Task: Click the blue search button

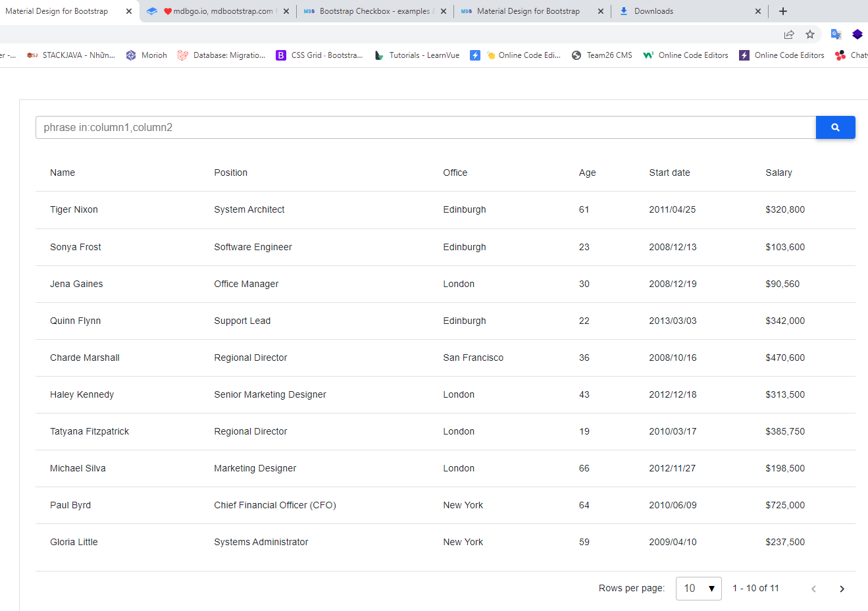Action: pyautogui.click(x=835, y=128)
